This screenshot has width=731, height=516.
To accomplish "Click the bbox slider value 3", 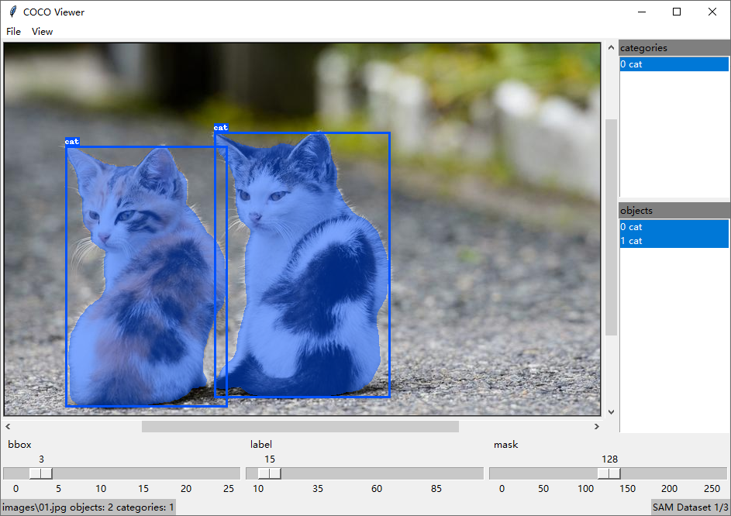I will [42, 459].
